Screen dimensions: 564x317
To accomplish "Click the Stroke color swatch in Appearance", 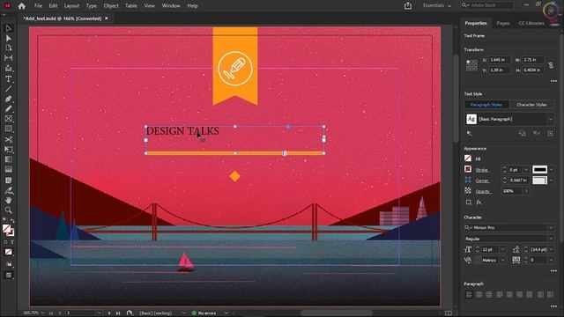I will pyautogui.click(x=468, y=169).
